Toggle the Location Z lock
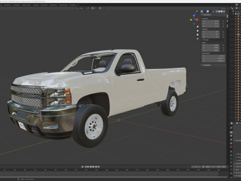The image size is (241, 181). pyautogui.click(x=223, y=26)
